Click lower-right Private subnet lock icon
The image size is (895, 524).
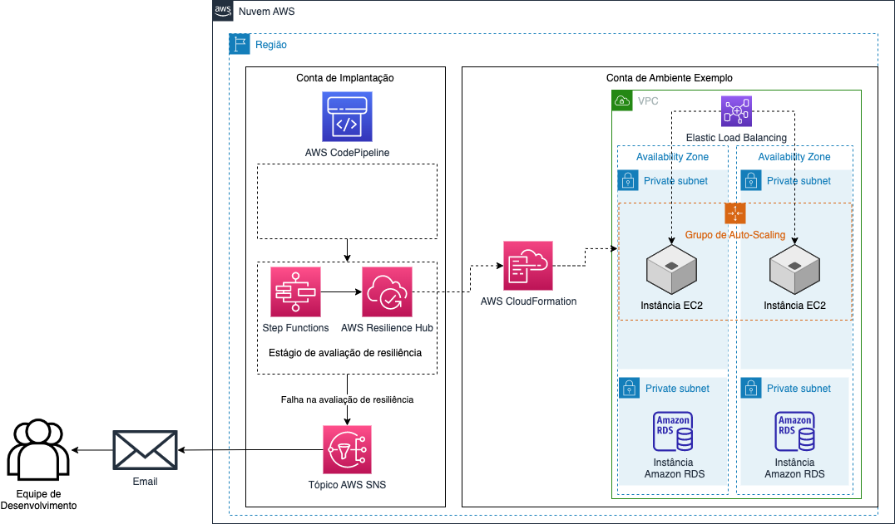[x=751, y=388]
